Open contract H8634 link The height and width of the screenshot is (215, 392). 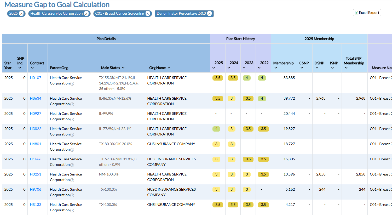36,98
